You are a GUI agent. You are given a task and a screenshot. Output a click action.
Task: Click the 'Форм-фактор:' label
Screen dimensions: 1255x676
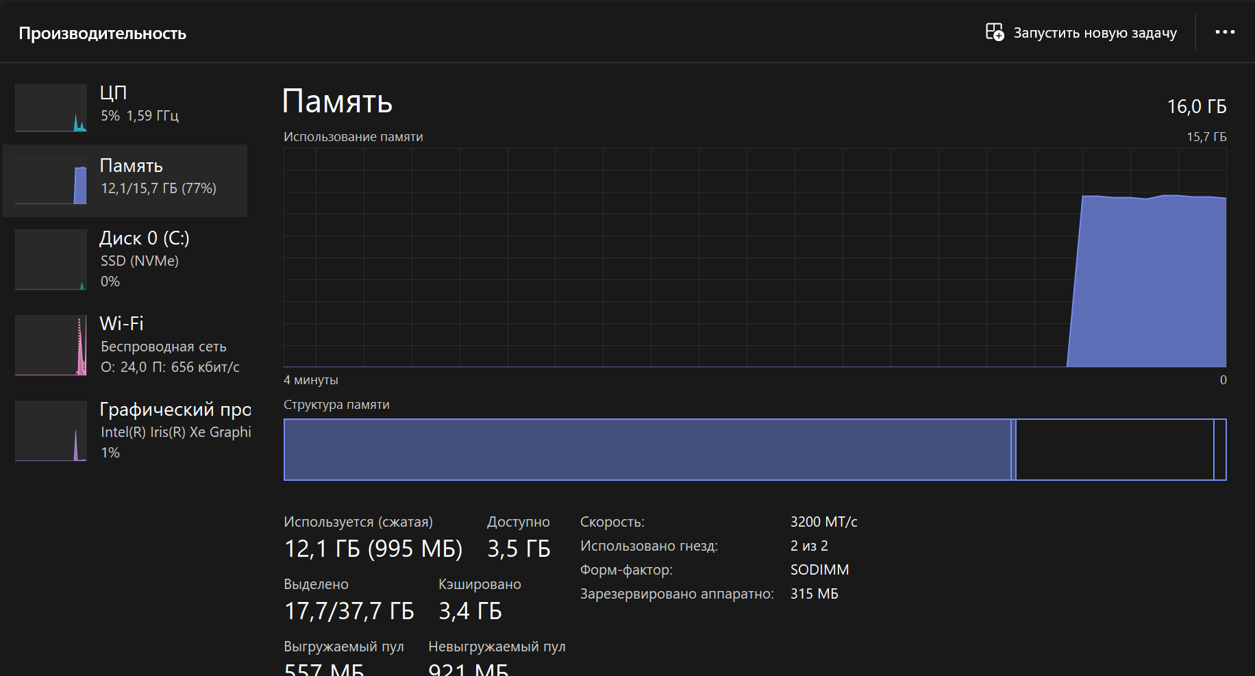tap(626, 570)
